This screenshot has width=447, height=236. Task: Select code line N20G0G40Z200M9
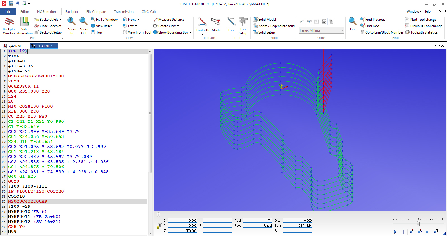77,201
